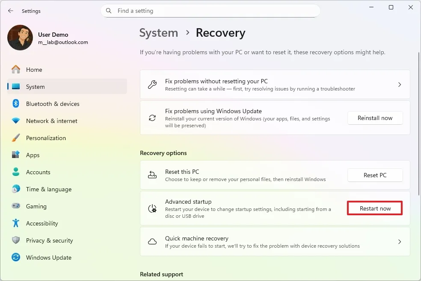Click the Reset PC button

click(375, 175)
